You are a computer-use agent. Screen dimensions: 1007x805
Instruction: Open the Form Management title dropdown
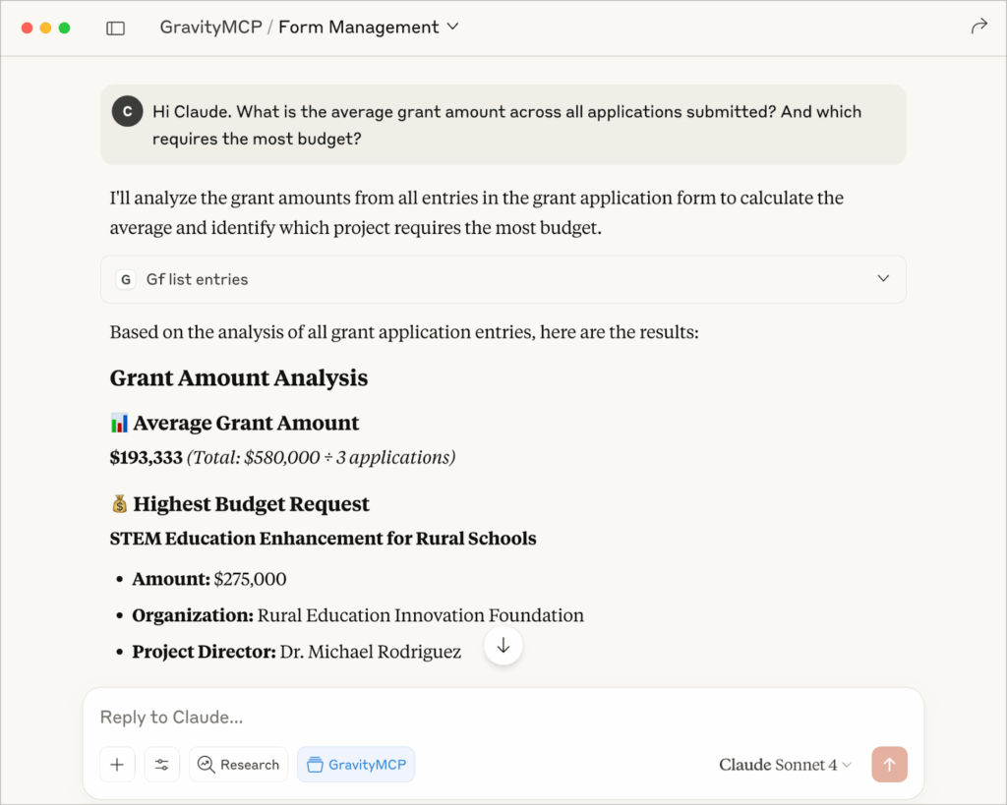tap(451, 28)
